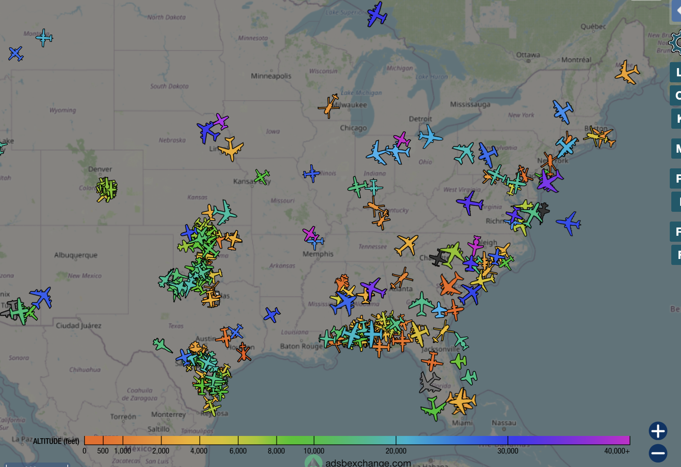The width and height of the screenshot is (681, 467).
Task: Click the 30,000 altitude legend value
Action: click(508, 451)
